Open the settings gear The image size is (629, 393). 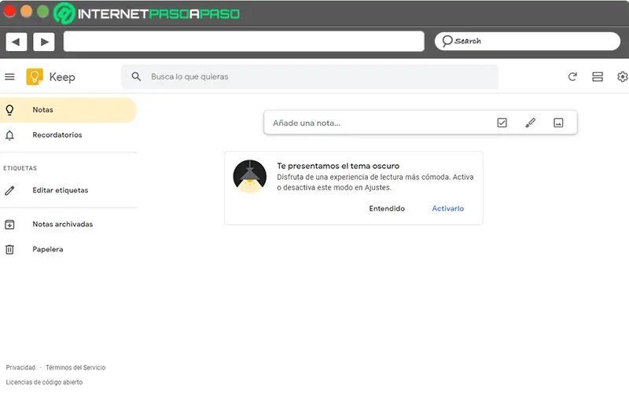point(622,76)
